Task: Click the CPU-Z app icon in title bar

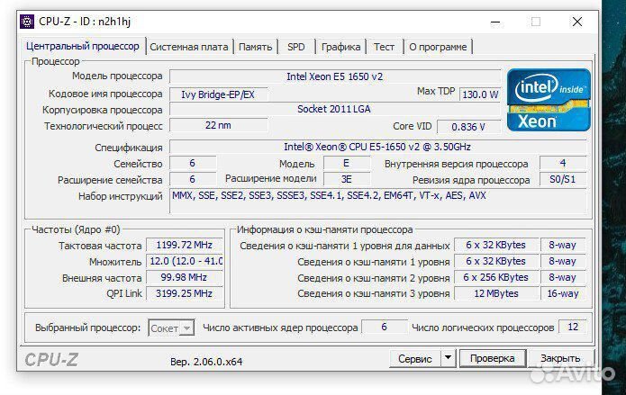Action: point(27,22)
